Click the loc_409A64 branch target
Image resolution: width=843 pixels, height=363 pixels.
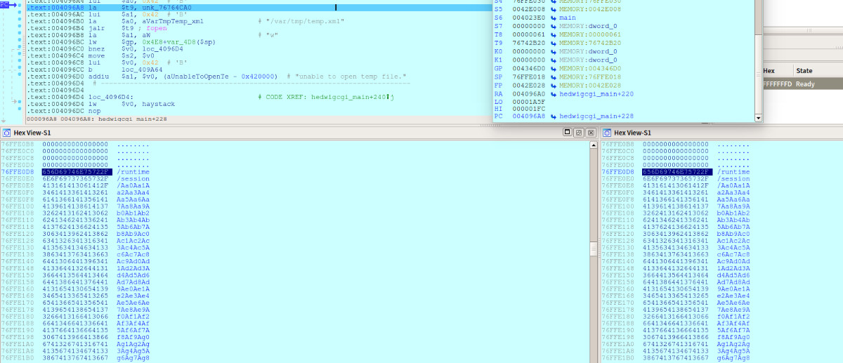[143, 69]
